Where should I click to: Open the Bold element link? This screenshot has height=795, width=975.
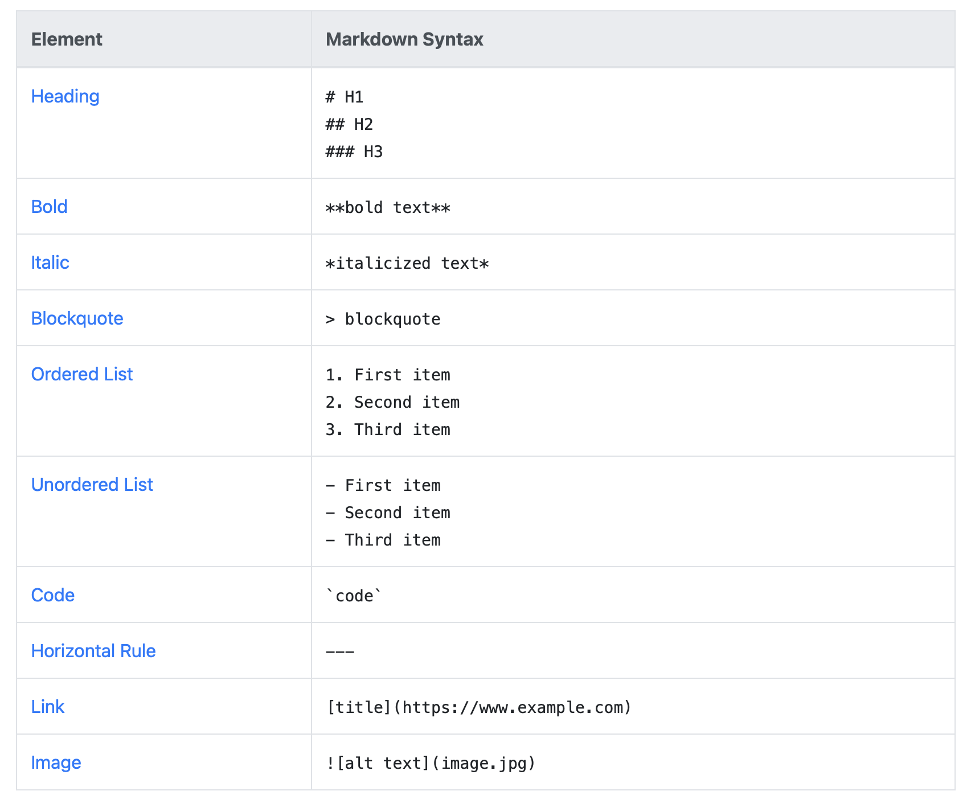[x=49, y=206]
